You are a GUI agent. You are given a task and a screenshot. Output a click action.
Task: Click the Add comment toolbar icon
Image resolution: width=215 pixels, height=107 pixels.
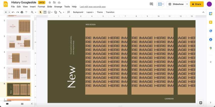(69, 12)
